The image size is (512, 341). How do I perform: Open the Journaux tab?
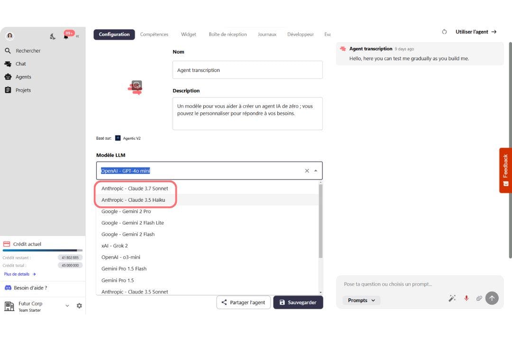point(267,34)
